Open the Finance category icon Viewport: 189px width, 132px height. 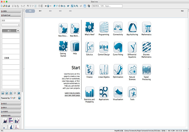click(90, 70)
